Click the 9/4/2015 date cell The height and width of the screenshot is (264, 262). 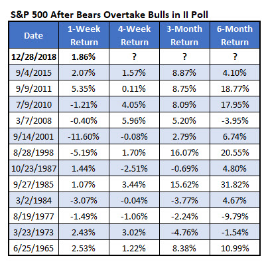pos(34,72)
